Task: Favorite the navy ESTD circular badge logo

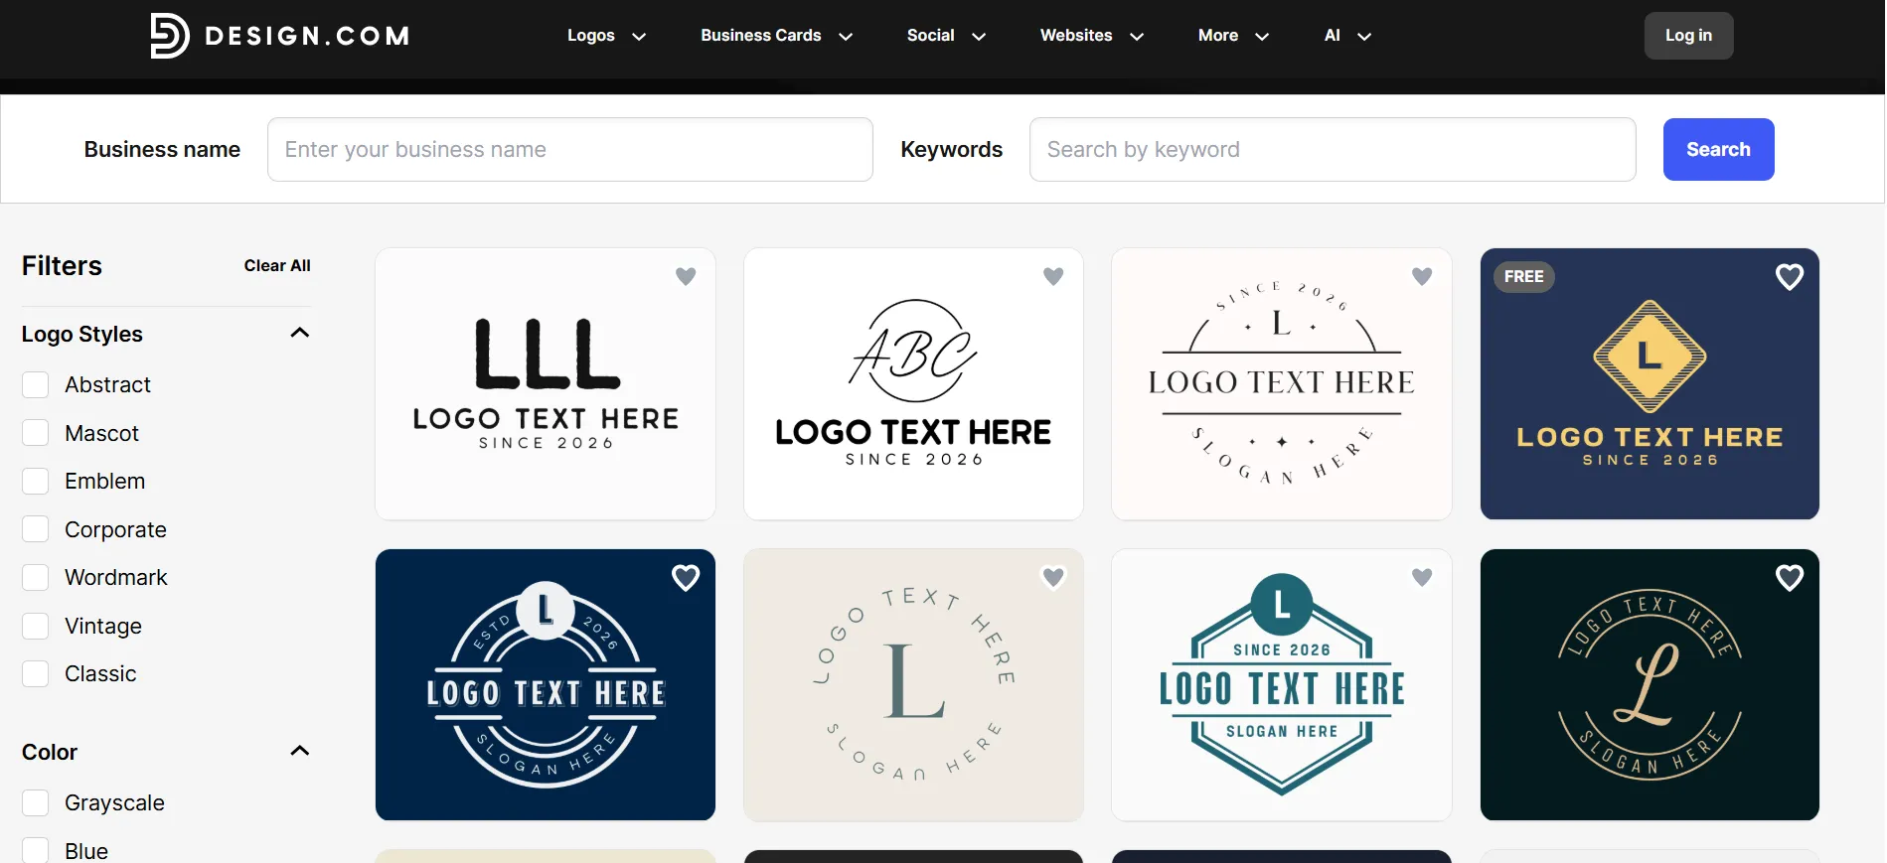Action: [686, 578]
